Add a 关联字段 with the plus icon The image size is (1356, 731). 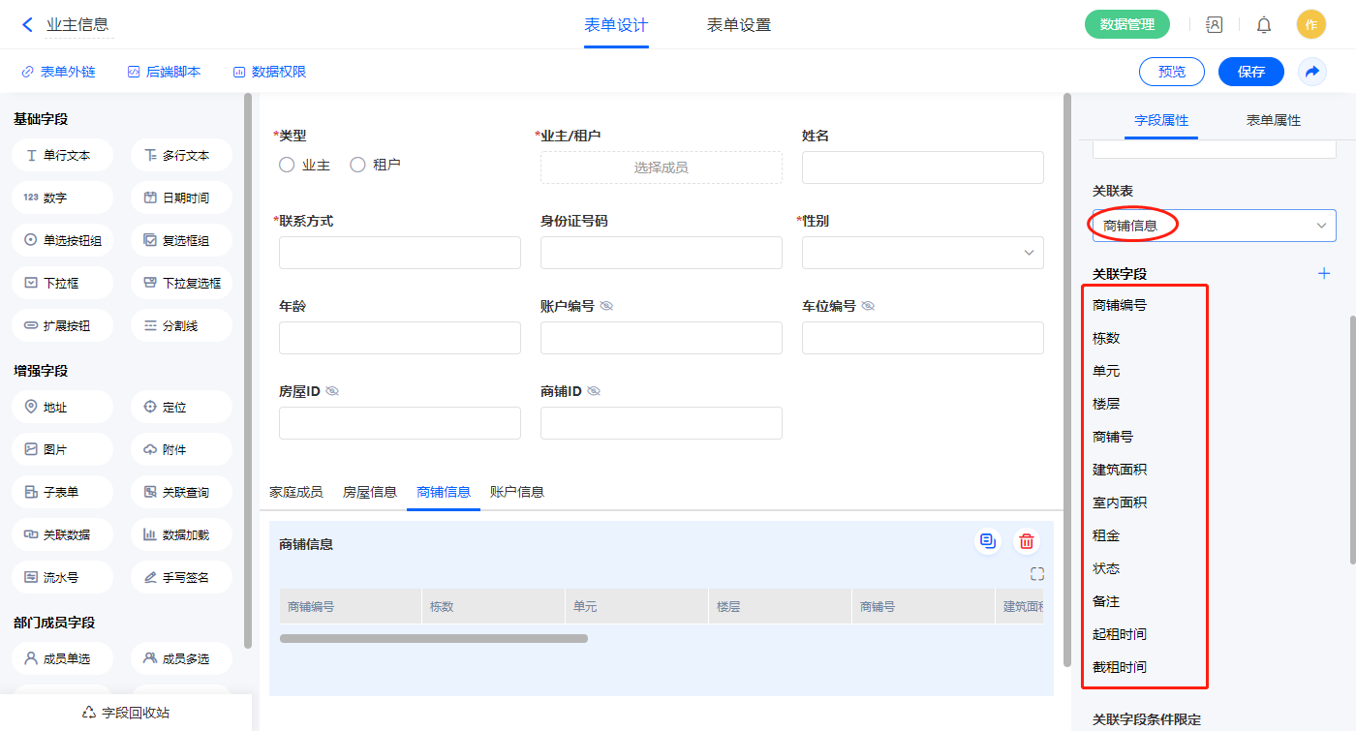point(1324,274)
